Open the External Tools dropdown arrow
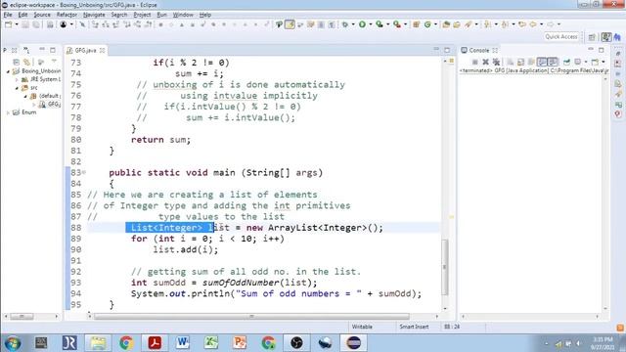 [x=405, y=24]
